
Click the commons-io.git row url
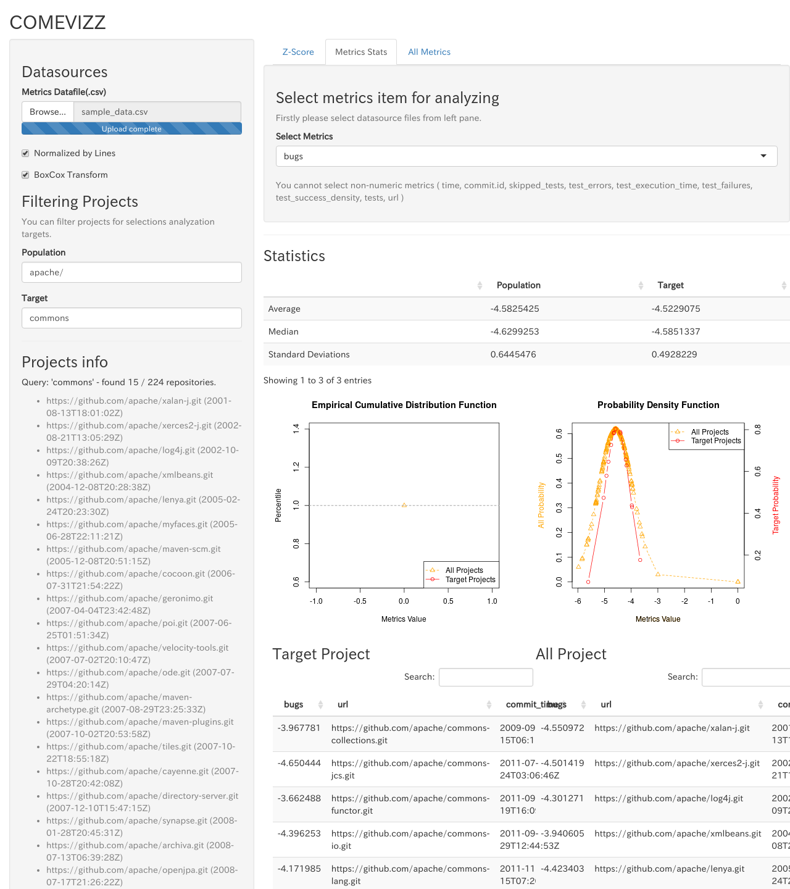pos(410,840)
